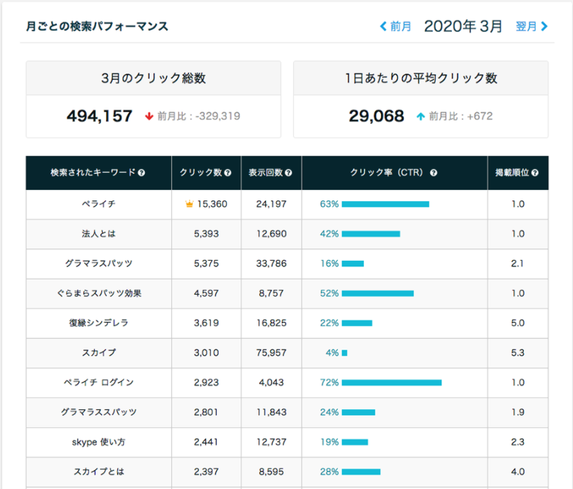
Task: Sort by クリック数 column header
Action: [201, 173]
